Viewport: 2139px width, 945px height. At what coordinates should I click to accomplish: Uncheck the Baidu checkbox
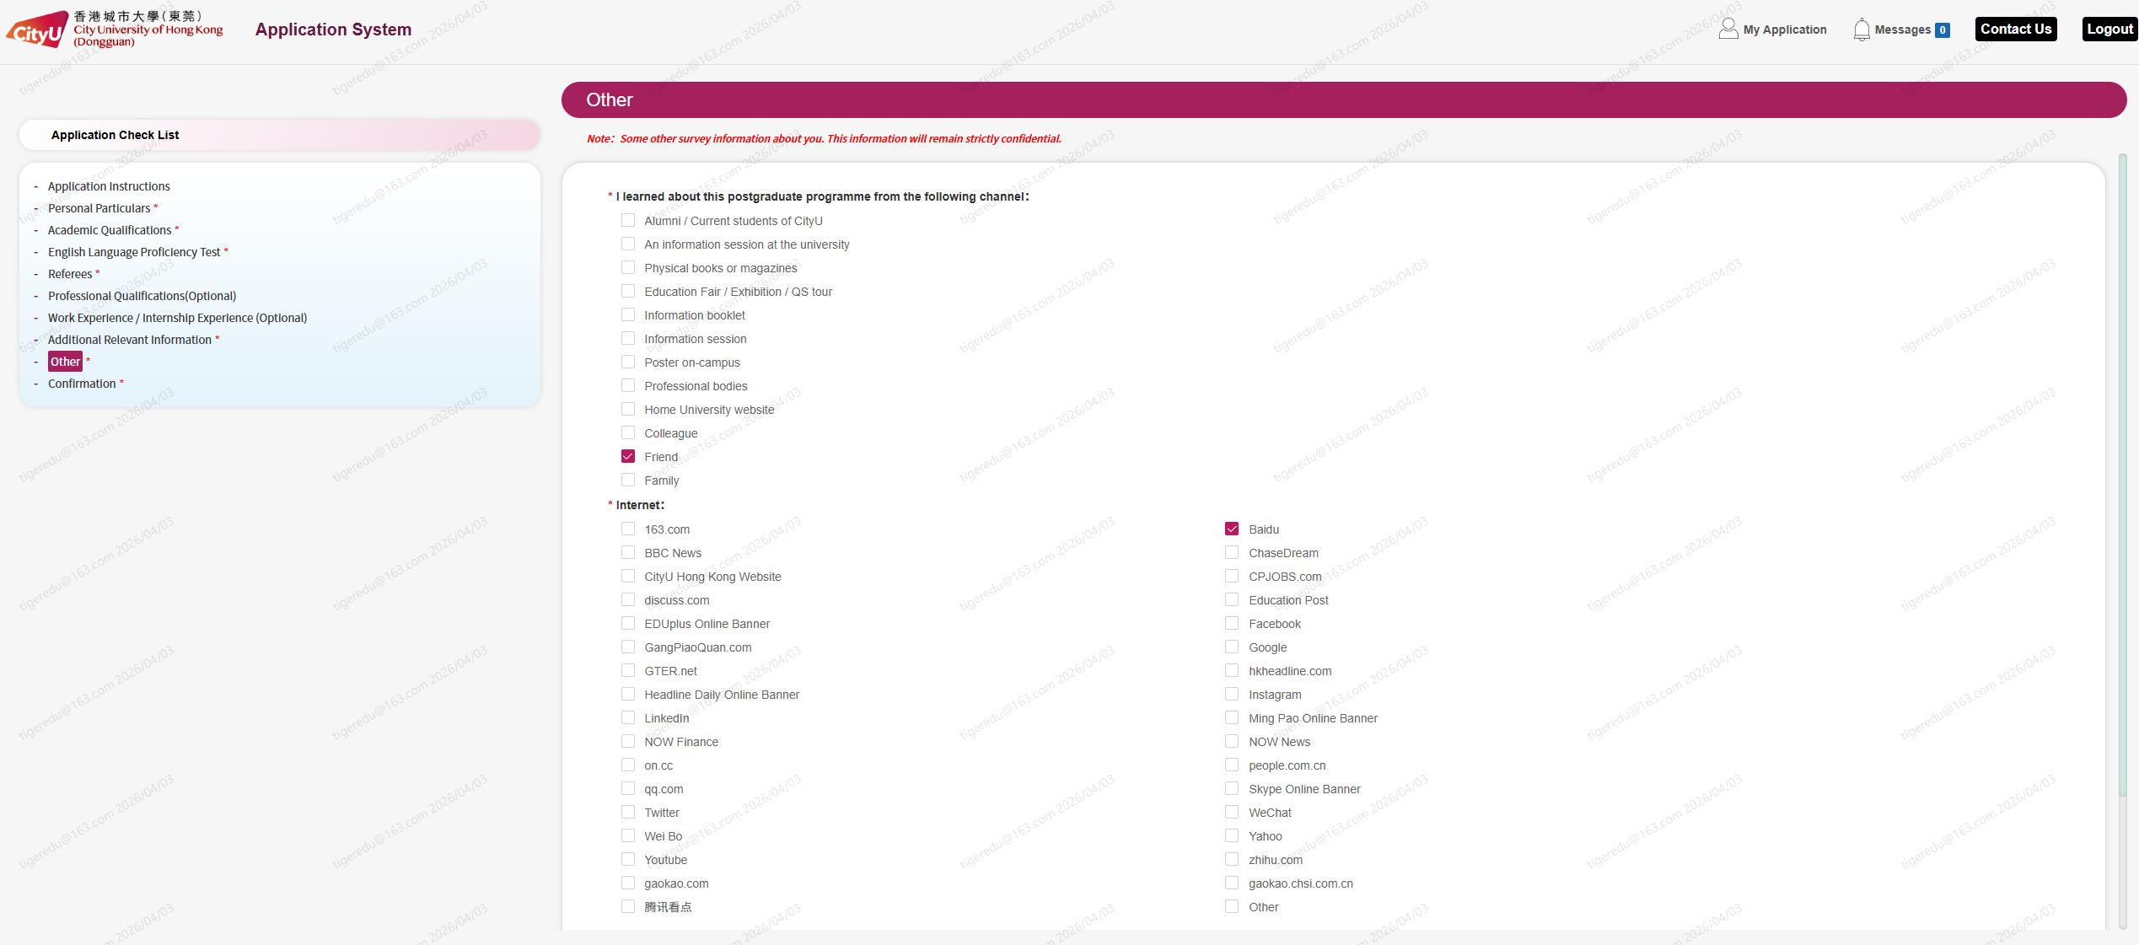(x=1232, y=529)
